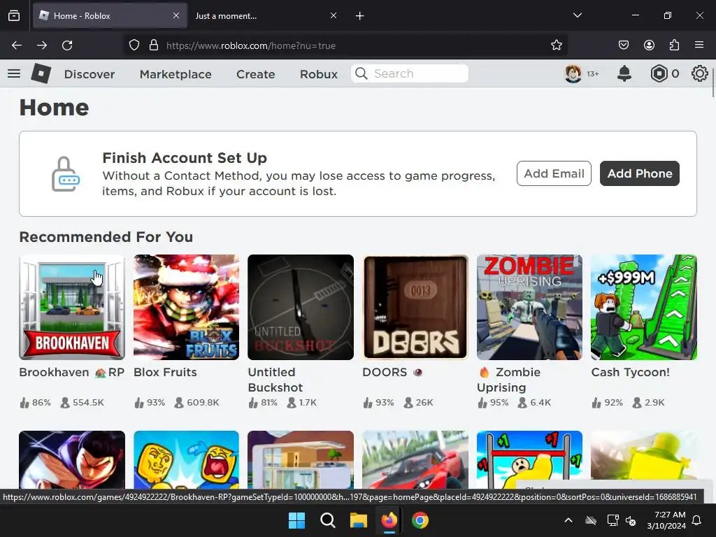Open the tracking protection shield icon

point(134,45)
